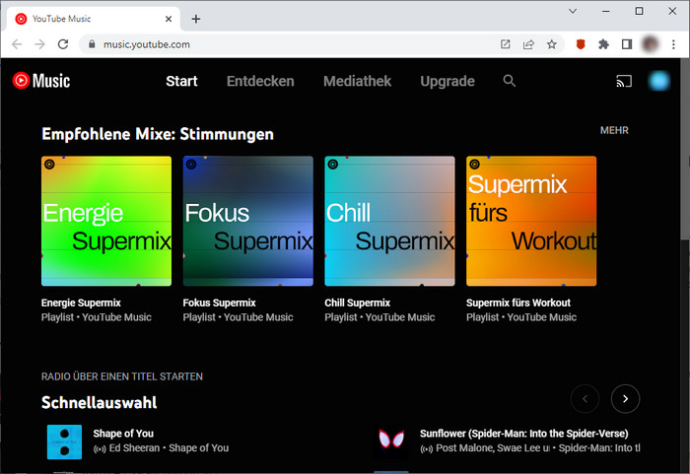
Task: Click the Shape of You album thumbnail
Action: click(64, 441)
